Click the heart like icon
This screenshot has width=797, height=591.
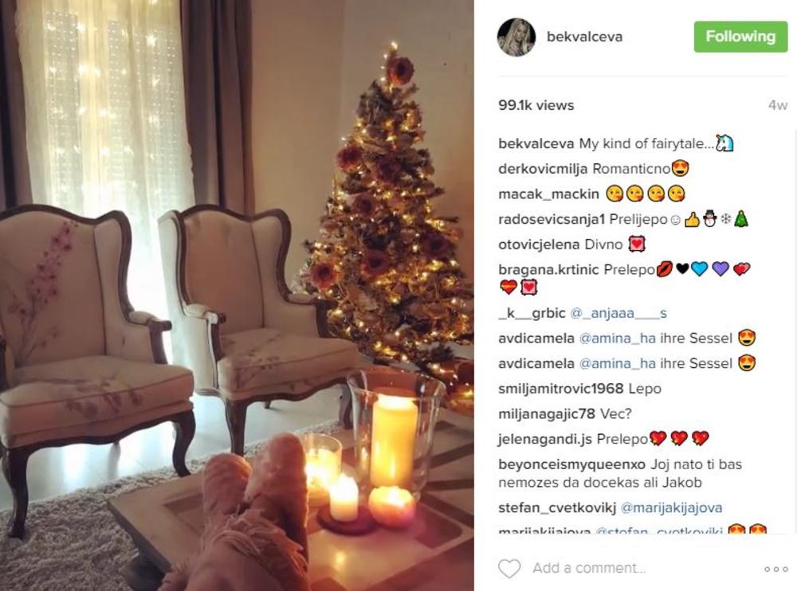(509, 568)
